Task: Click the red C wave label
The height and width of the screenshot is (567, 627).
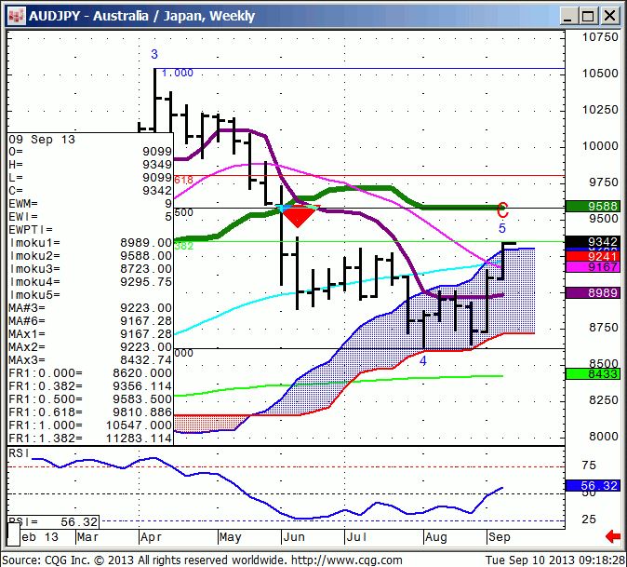Action: [x=502, y=210]
